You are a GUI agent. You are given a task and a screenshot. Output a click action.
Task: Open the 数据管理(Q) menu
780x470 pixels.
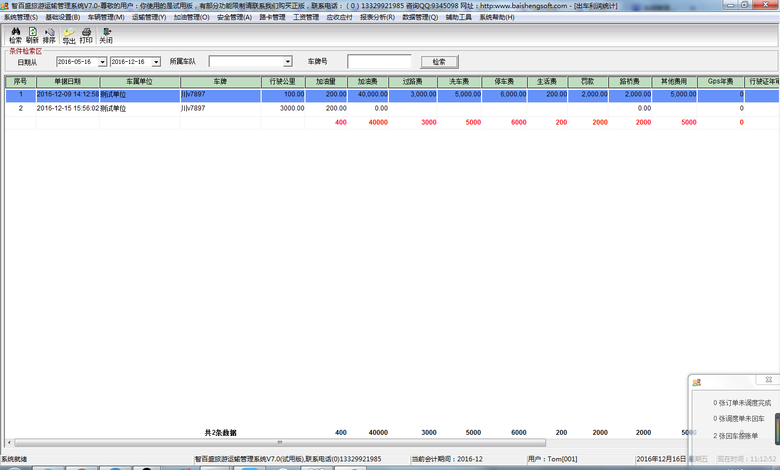tap(420, 17)
